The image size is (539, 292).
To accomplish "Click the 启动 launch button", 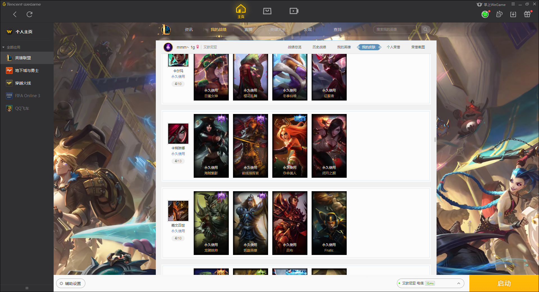I will tap(504, 283).
